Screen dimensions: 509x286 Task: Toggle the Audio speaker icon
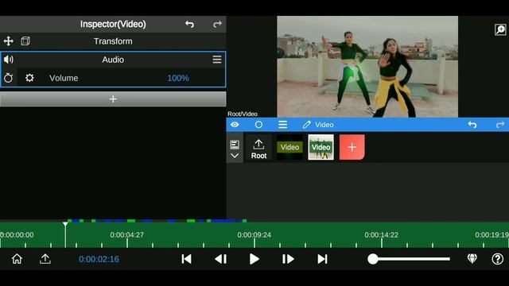click(9, 60)
